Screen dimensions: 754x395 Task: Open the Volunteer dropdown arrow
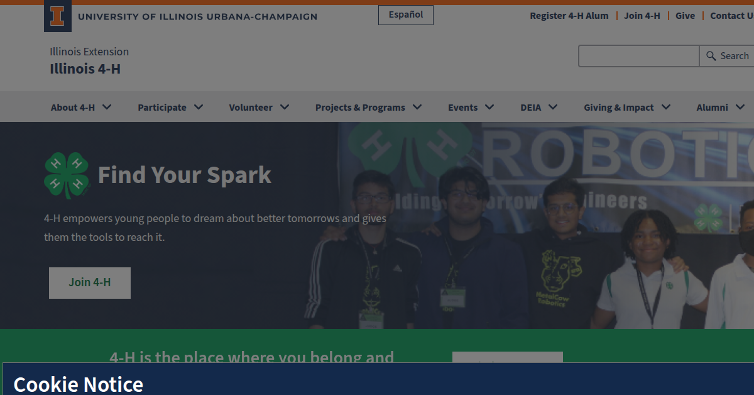285,107
